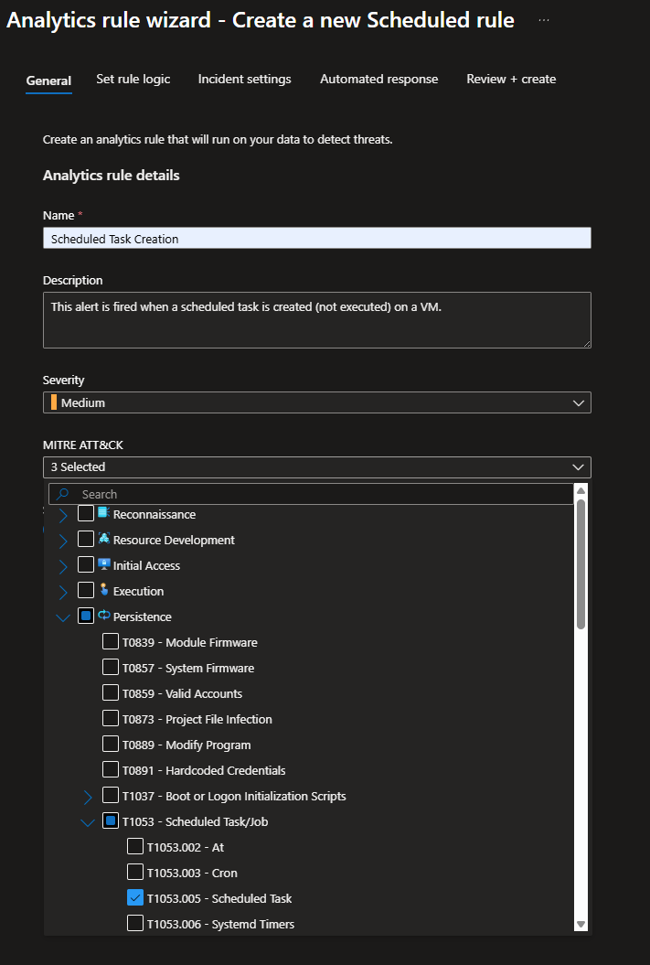Go to the Incident settings tab
Screen dimensions: 650x965
(x=244, y=80)
